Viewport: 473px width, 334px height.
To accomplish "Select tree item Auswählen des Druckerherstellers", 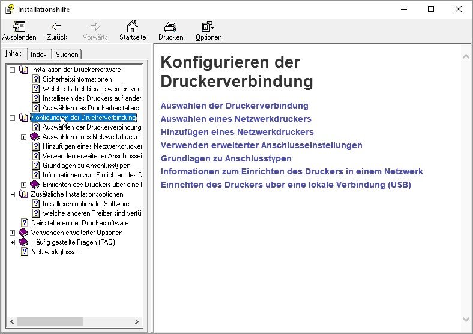I will click(91, 107).
